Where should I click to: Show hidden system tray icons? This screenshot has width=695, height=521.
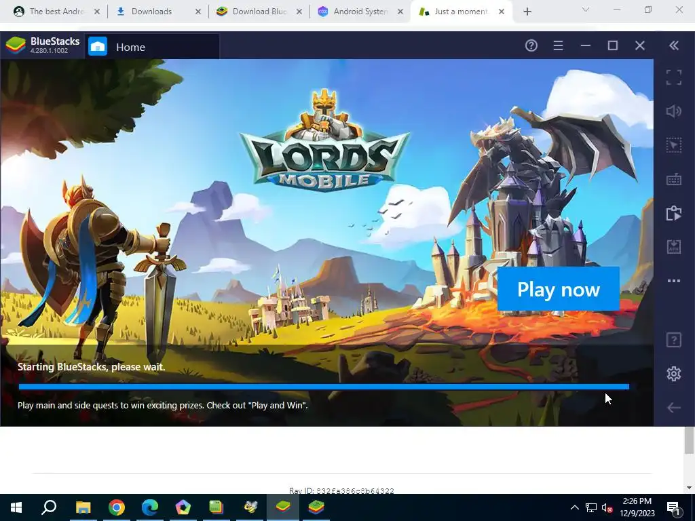pos(574,507)
